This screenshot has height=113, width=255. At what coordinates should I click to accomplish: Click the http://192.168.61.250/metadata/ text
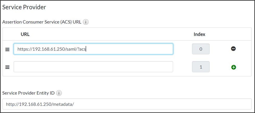point(40,104)
